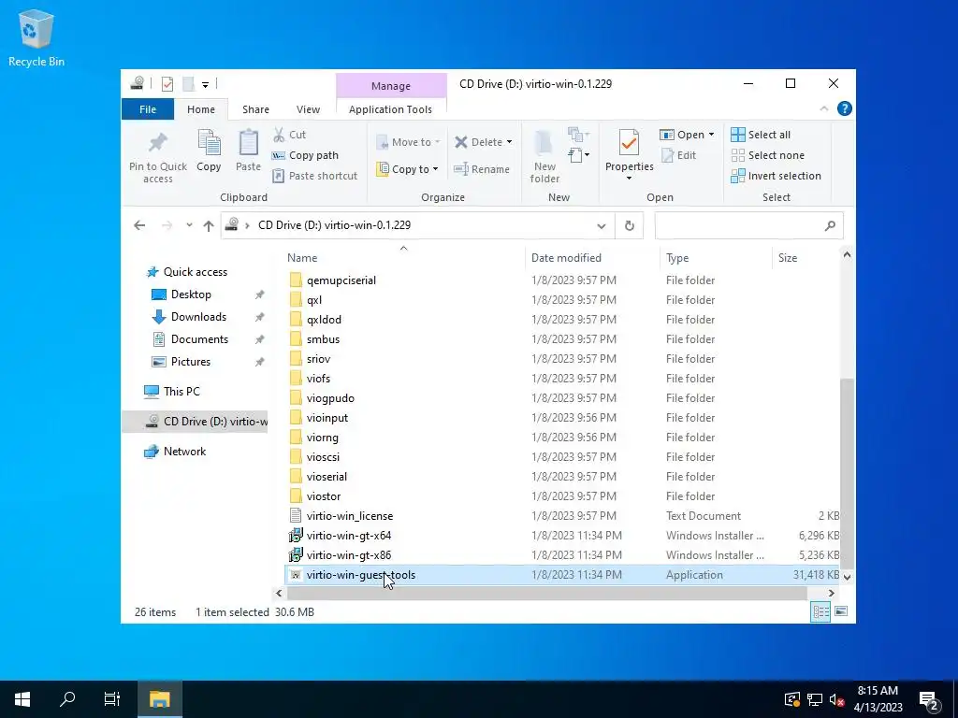The width and height of the screenshot is (958, 718).
Task: Click Properties icon in quick access toolbar
Action: [x=167, y=83]
